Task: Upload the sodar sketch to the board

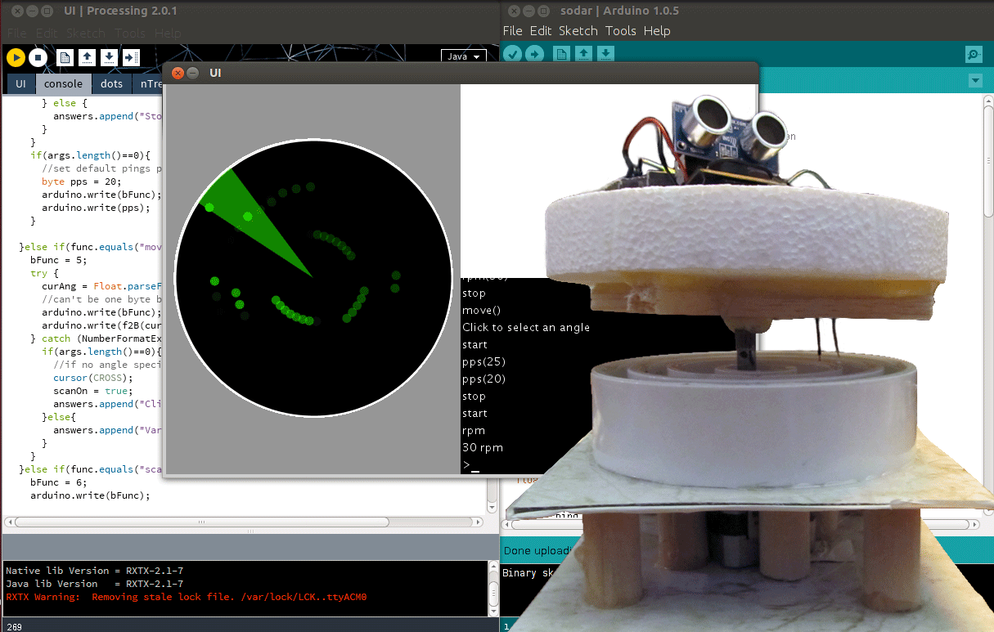Action: [535, 53]
